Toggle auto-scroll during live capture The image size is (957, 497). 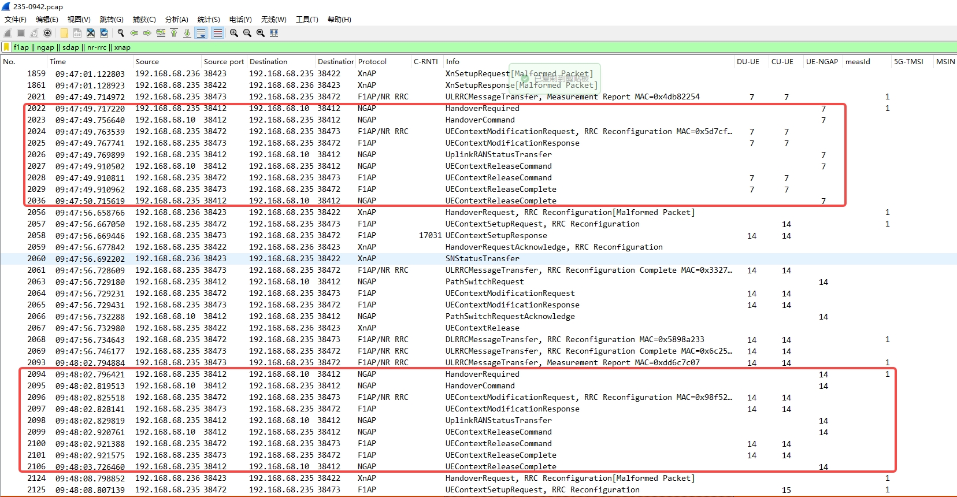(201, 33)
